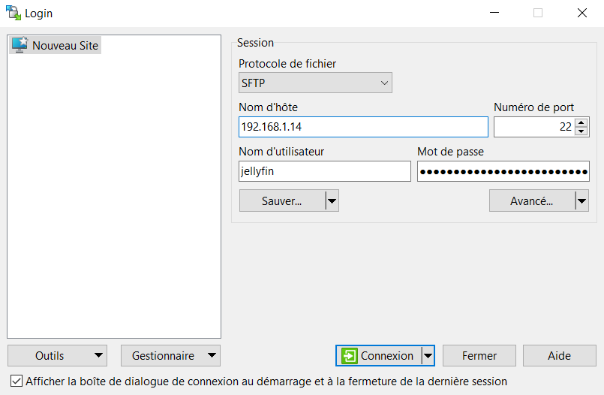
Task: Decrease the port number with down arrow
Action: [x=581, y=131]
